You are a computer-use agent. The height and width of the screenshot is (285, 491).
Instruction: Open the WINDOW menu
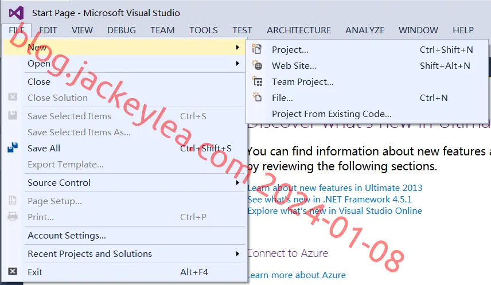tap(418, 30)
